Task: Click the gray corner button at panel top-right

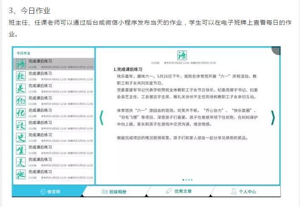Action: [277, 50]
